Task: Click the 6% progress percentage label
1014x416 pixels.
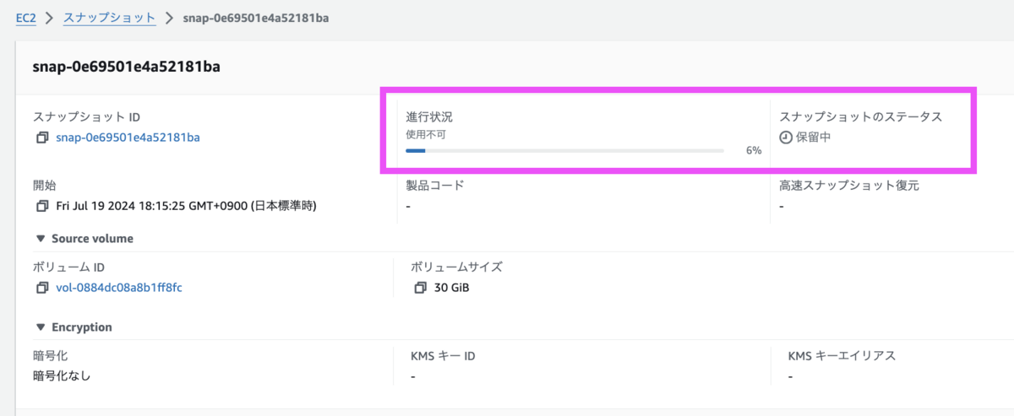Action: click(753, 151)
